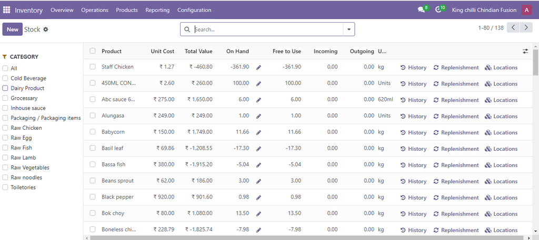Edit on-hand quantity for Alungasa
The width and height of the screenshot is (539, 240).
tap(258, 116)
